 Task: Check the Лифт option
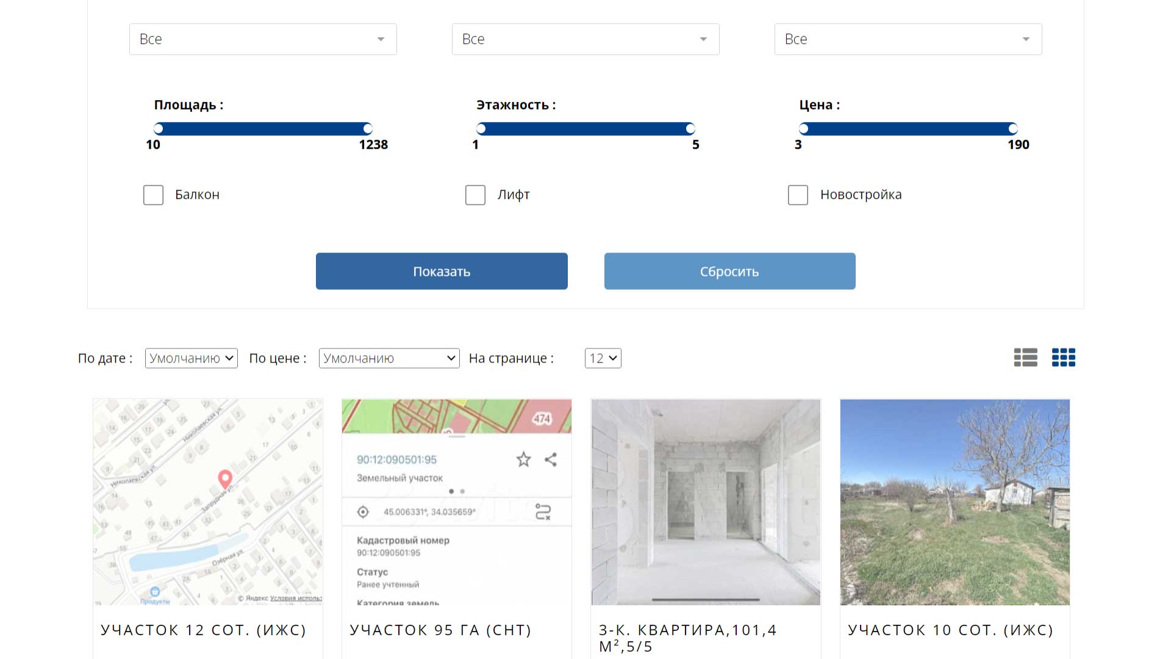click(475, 195)
